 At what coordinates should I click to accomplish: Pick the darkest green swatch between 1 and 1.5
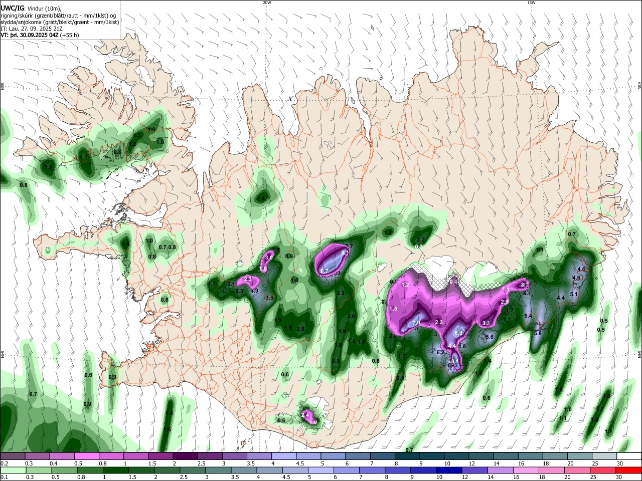click(x=116, y=470)
